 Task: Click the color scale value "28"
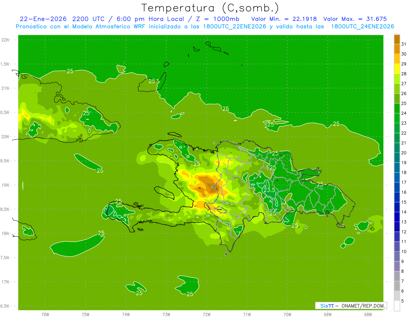coord(404,74)
